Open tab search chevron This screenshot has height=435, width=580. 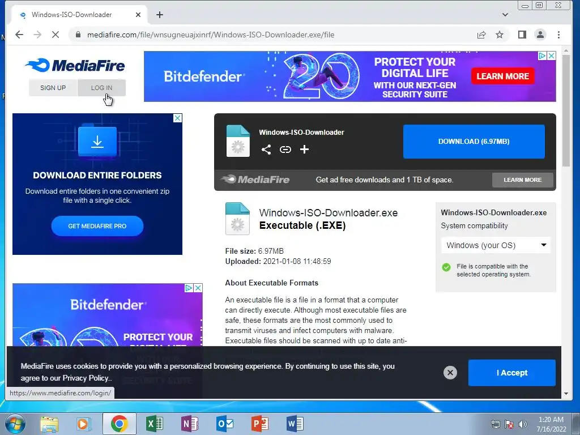[x=505, y=15]
